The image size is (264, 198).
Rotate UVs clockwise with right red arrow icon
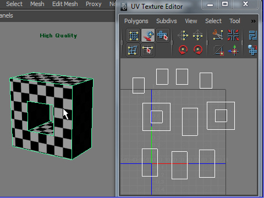(x=198, y=50)
